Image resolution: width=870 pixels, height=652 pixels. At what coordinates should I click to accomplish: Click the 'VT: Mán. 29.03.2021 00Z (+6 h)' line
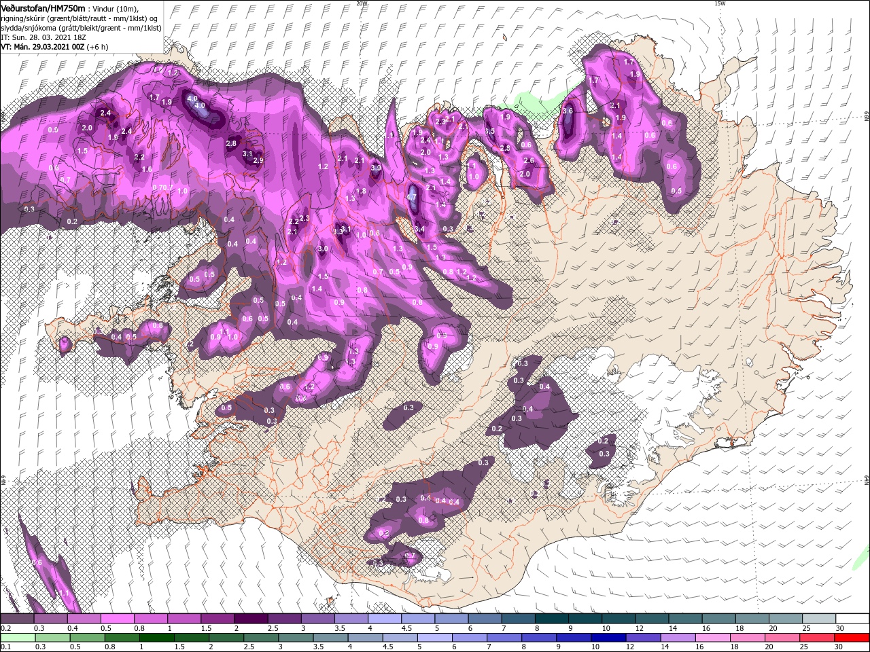point(56,48)
